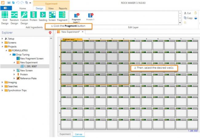Image resolution: width=200 pixels, height=138 pixels.
Task: Choose the Random Design tool
Action: click(x=14, y=17)
